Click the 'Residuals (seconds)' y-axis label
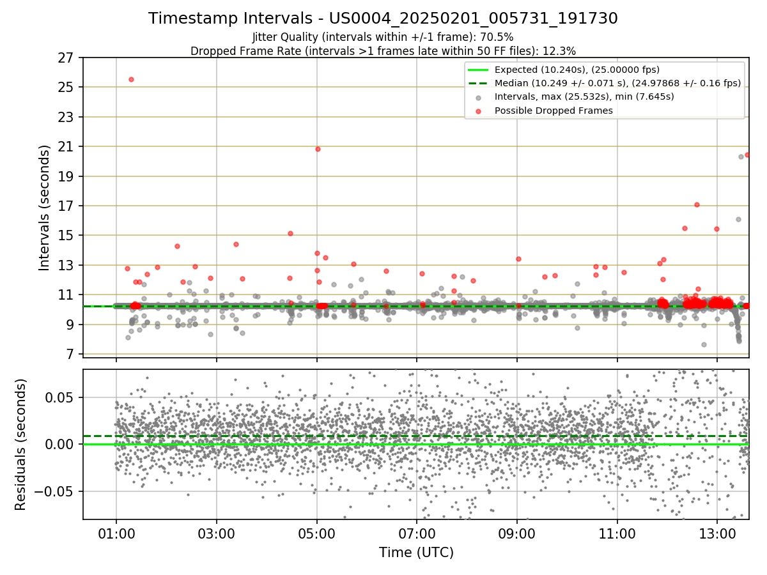Screen dimensions: 767x575 tap(21, 444)
